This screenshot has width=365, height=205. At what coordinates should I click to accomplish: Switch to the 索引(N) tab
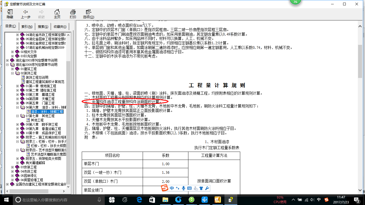(27, 26)
